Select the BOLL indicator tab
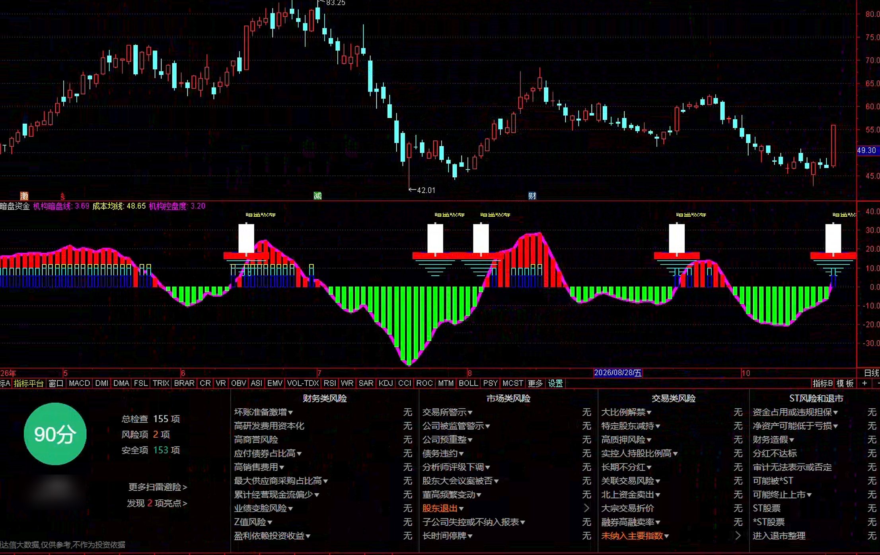The image size is (880, 555). click(x=468, y=383)
